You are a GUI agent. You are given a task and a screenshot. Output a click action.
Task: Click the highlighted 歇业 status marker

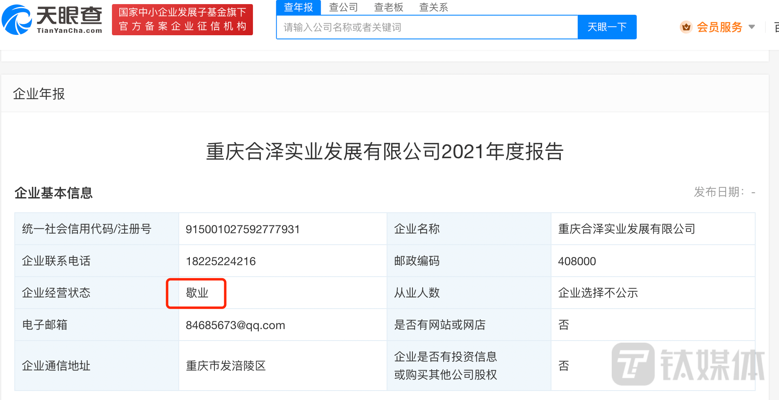[x=196, y=293]
